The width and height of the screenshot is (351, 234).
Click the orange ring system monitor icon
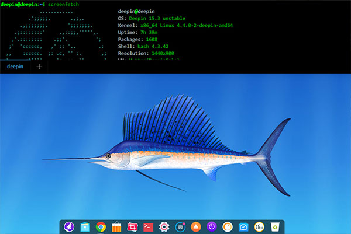228,227
